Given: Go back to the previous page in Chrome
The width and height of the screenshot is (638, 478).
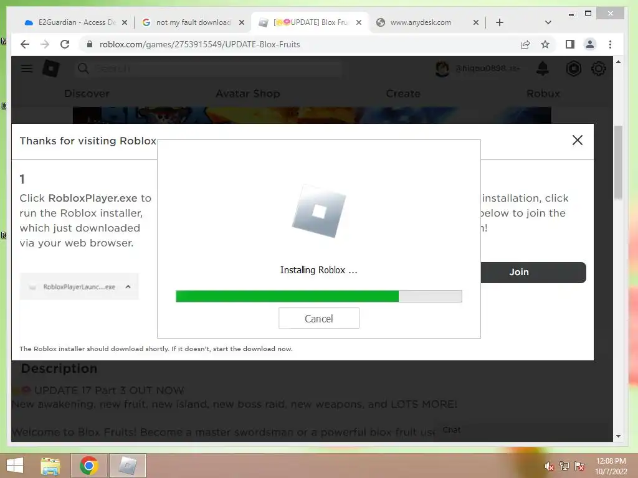Looking at the screenshot, I should pos(25,44).
